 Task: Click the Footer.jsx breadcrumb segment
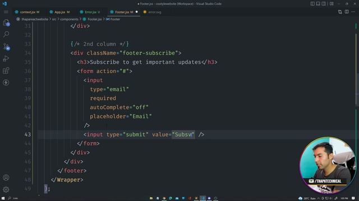click(95, 20)
